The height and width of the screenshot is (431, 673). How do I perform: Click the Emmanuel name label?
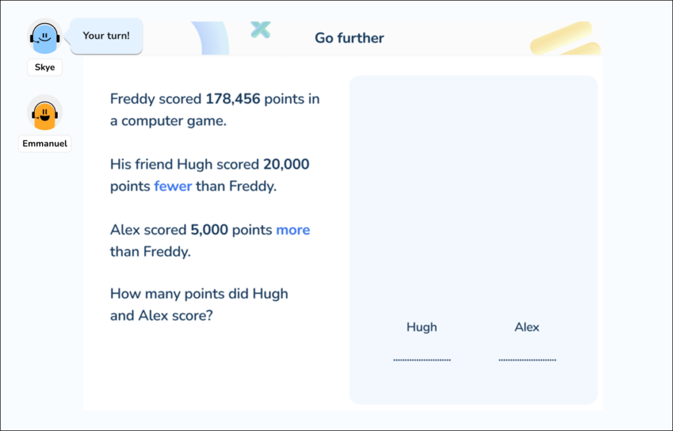(45, 143)
